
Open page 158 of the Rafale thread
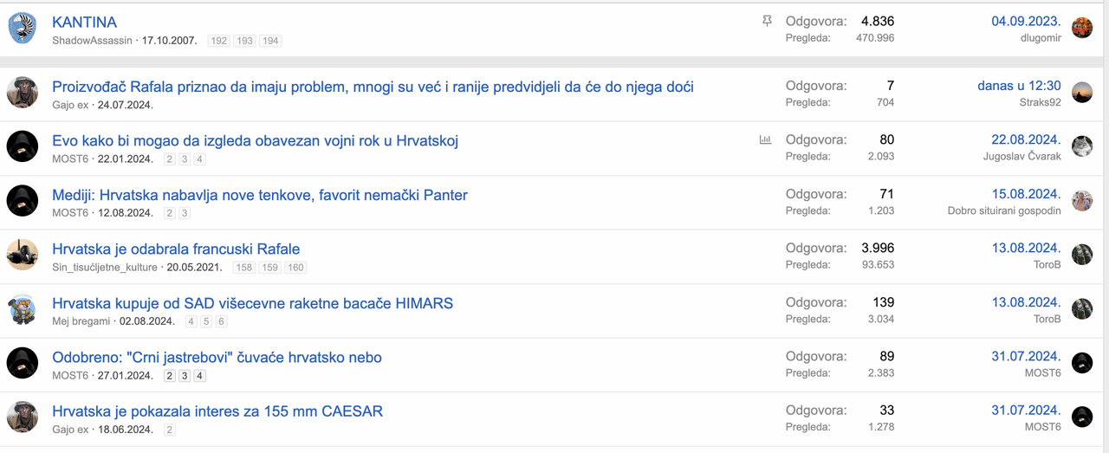point(244,268)
